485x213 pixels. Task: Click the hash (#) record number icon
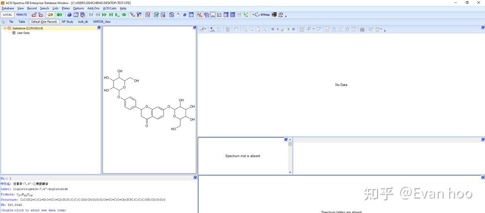point(185,14)
